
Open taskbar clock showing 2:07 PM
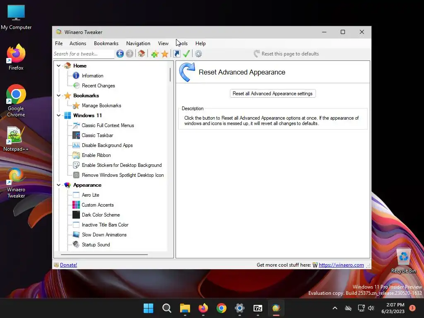tap(393, 308)
